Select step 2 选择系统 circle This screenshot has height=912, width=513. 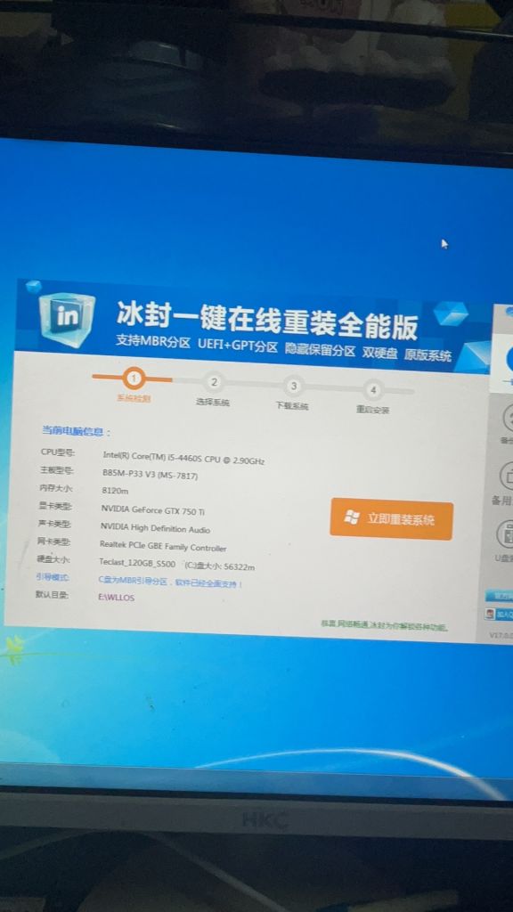pos(214,383)
